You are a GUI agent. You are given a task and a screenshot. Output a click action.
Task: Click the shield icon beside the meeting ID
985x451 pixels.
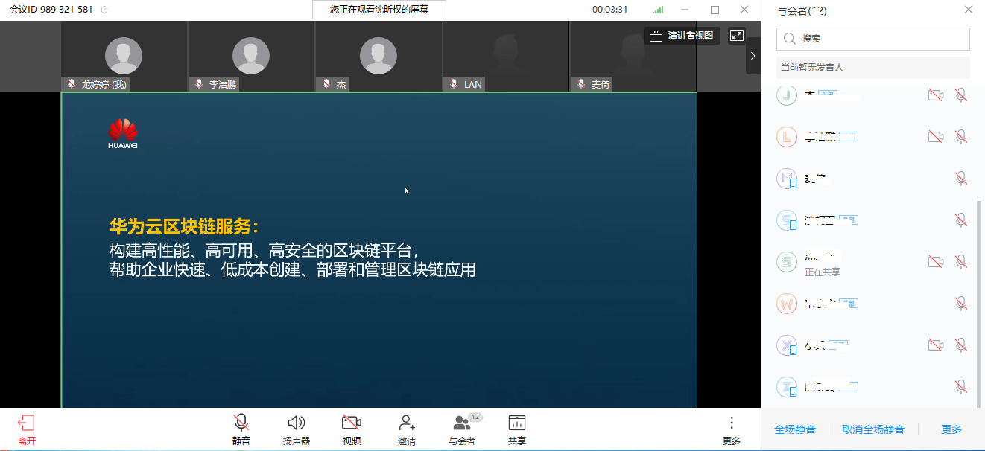[104, 10]
